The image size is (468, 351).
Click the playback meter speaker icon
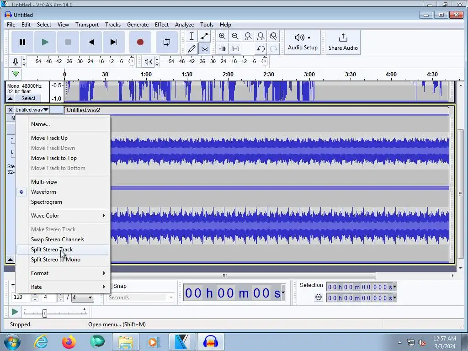149,62
